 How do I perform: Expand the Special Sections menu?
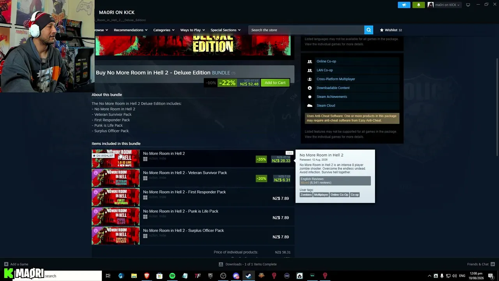coord(226,30)
